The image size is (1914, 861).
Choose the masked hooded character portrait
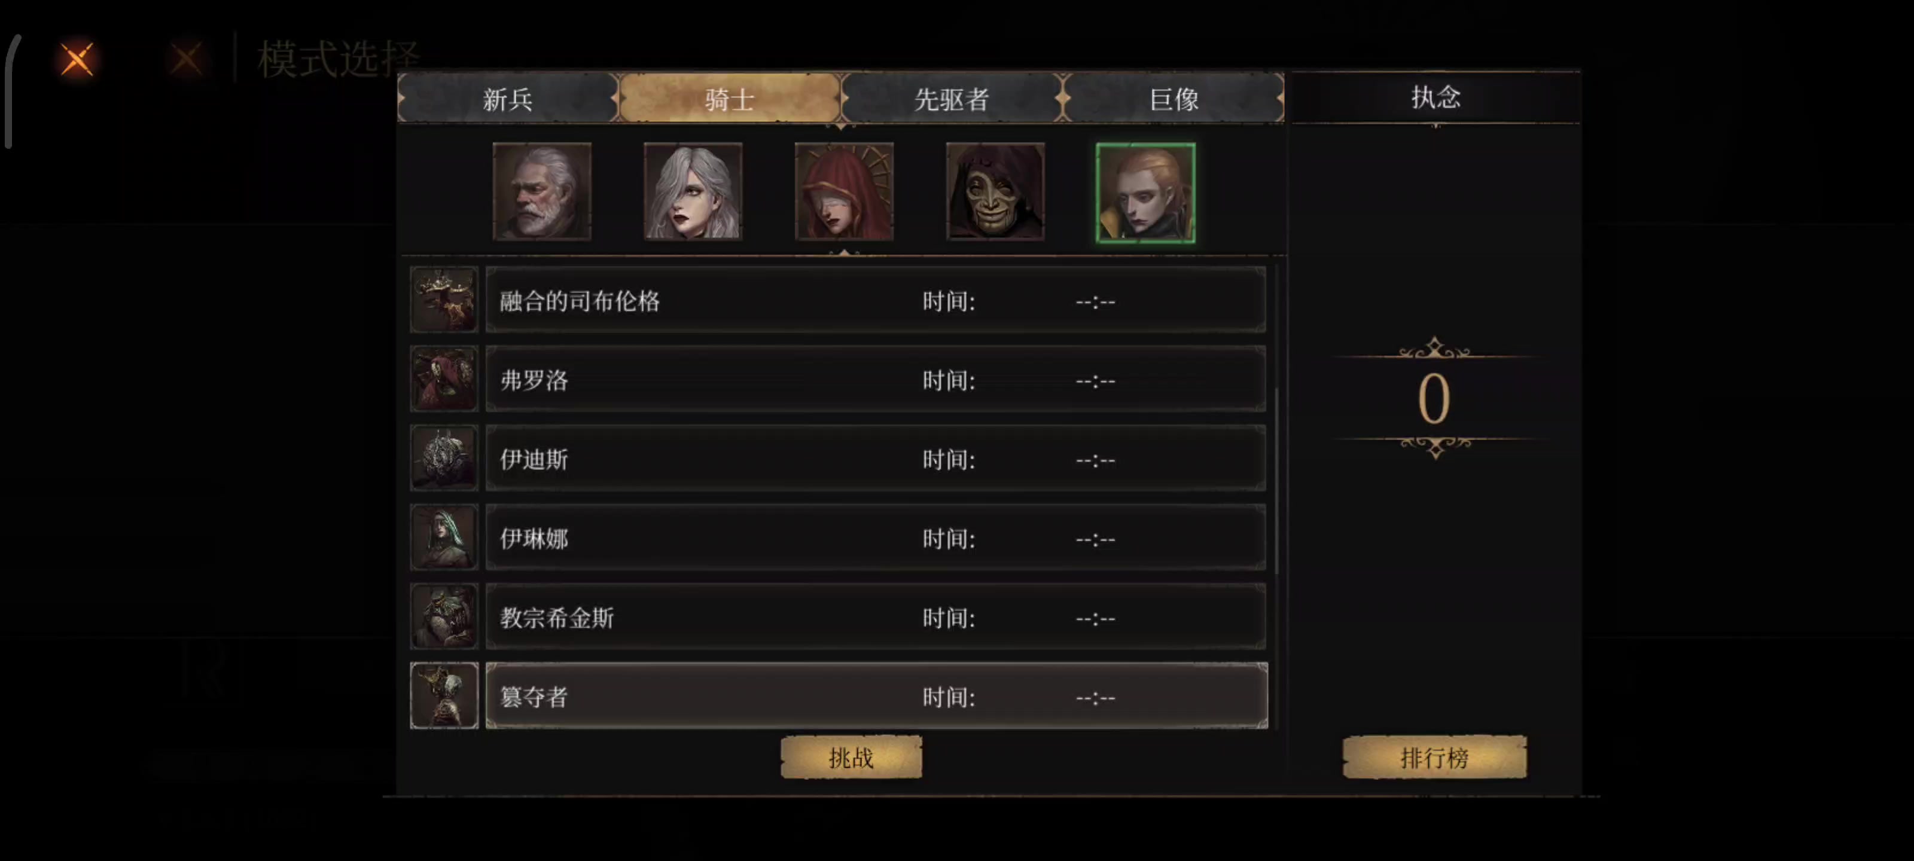pos(995,192)
